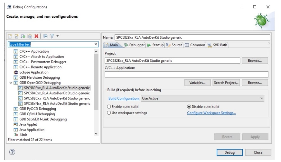Clear the filter text with the X icon
281x162 pixels.
[x=96, y=44]
